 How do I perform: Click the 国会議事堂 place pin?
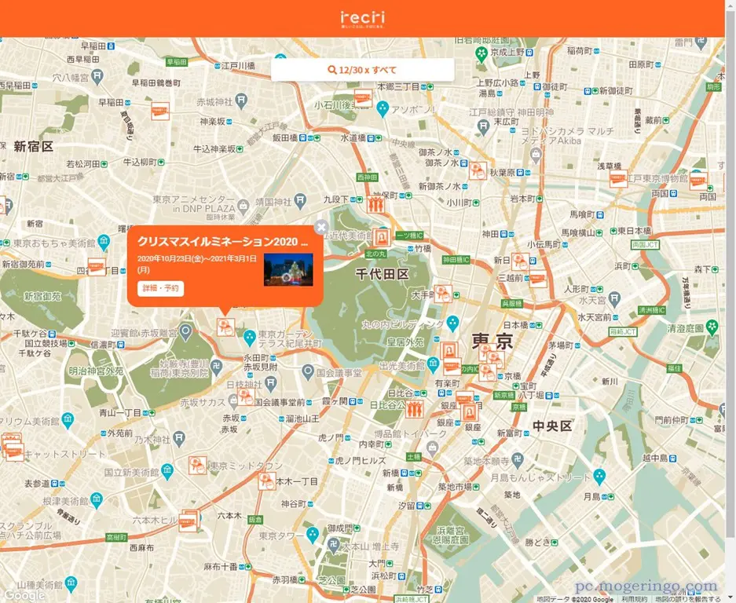pyautogui.click(x=307, y=373)
